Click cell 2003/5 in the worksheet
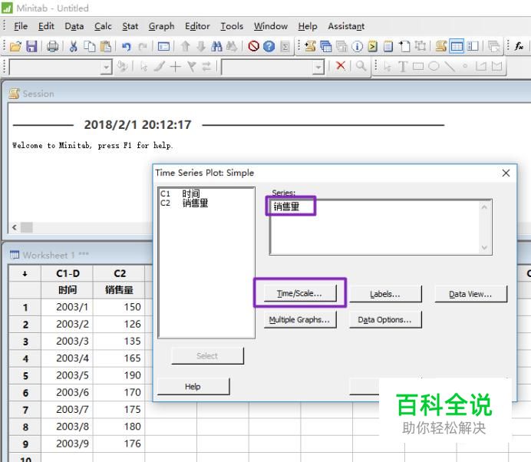The height and width of the screenshot is (462, 531). [x=68, y=375]
